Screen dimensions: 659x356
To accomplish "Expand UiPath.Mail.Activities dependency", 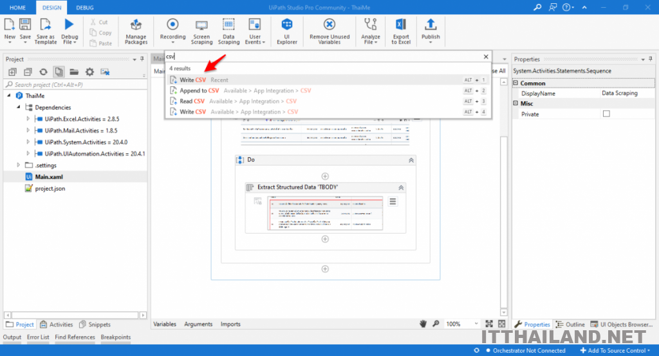I will click(28, 130).
